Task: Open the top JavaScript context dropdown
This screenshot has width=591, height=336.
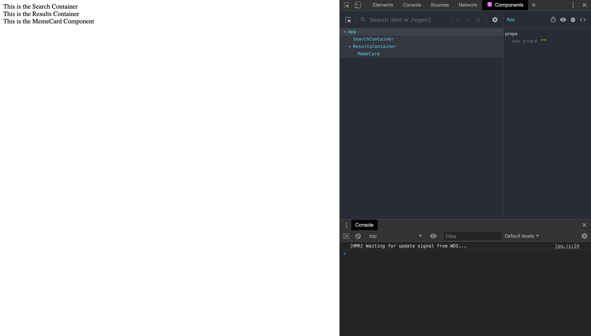Action: (x=395, y=236)
